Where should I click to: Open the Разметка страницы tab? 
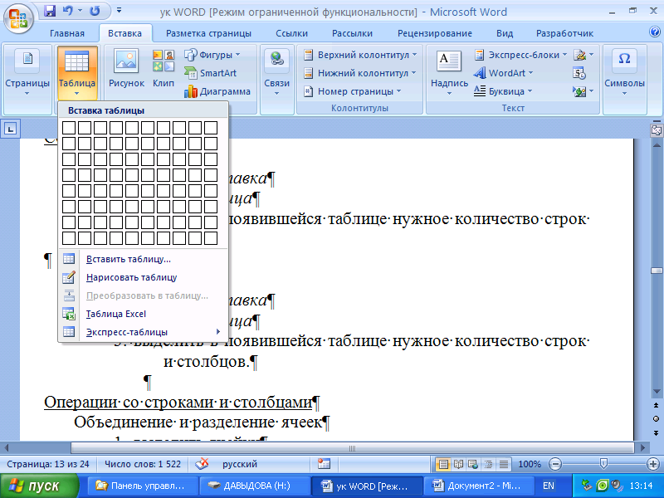coord(208,33)
